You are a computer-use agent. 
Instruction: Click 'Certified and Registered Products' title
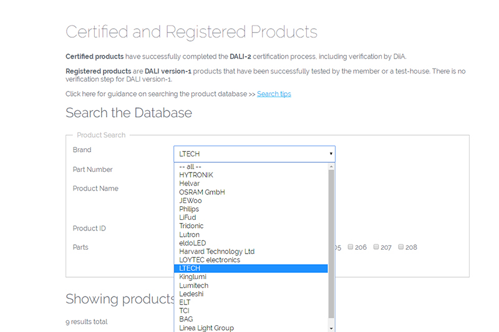click(191, 32)
